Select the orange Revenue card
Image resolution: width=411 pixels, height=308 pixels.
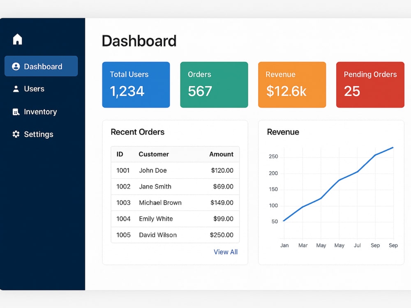[292, 85]
